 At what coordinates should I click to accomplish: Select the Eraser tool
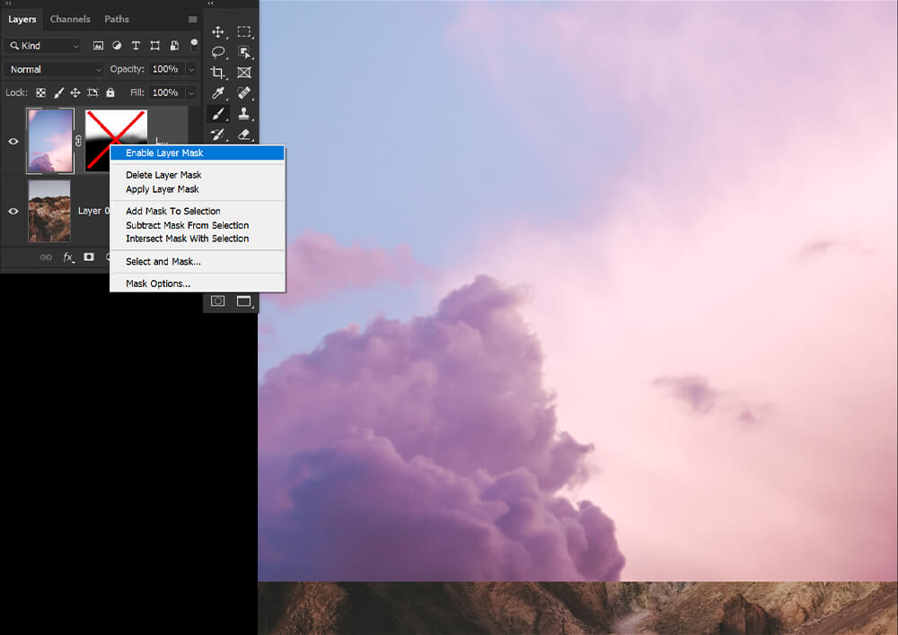click(x=243, y=135)
